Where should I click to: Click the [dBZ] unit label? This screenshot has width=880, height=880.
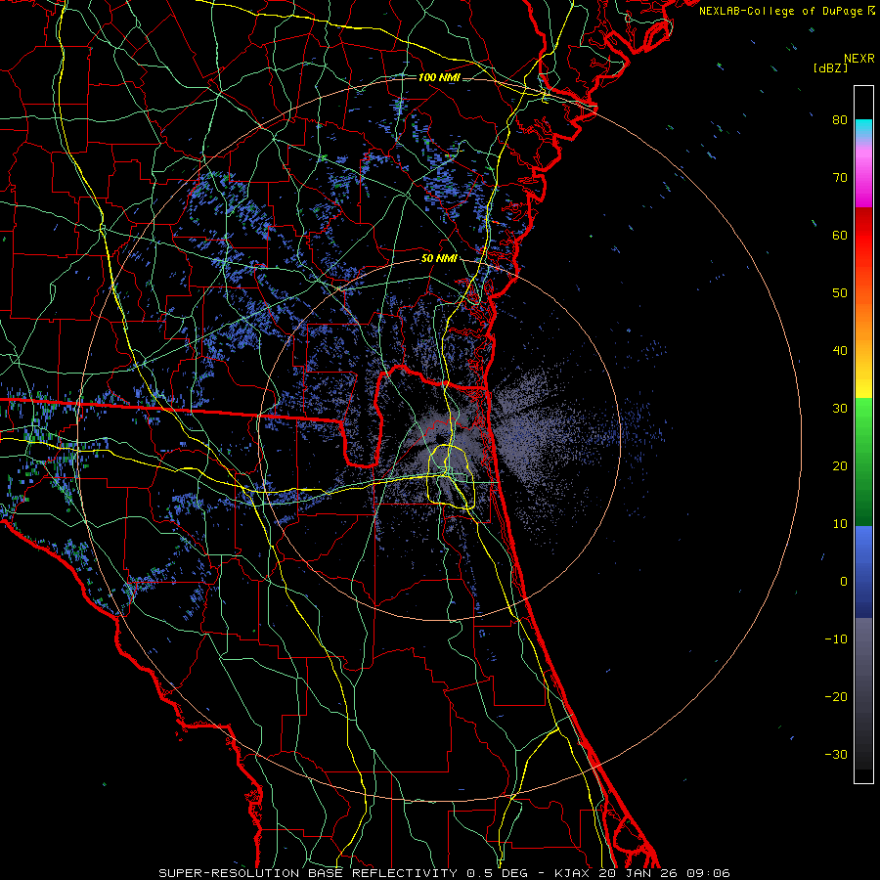pyautogui.click(x=830, y=67)
